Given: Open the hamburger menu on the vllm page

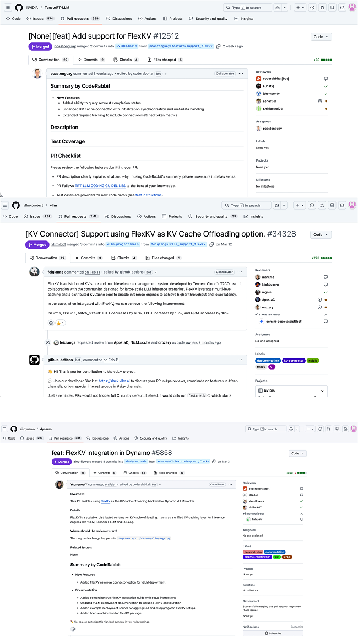Looking at the screenshot, I should 6,205.
